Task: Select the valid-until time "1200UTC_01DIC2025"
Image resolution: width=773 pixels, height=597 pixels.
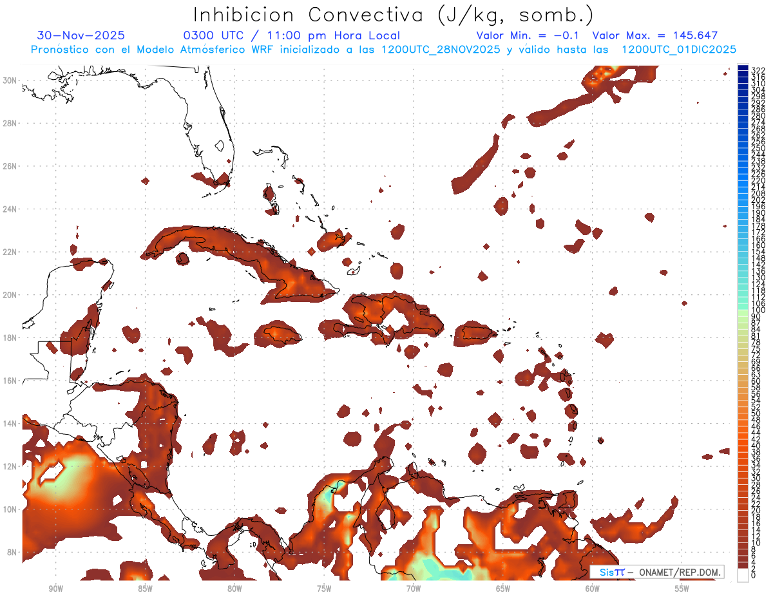Action: pos(679,50)
